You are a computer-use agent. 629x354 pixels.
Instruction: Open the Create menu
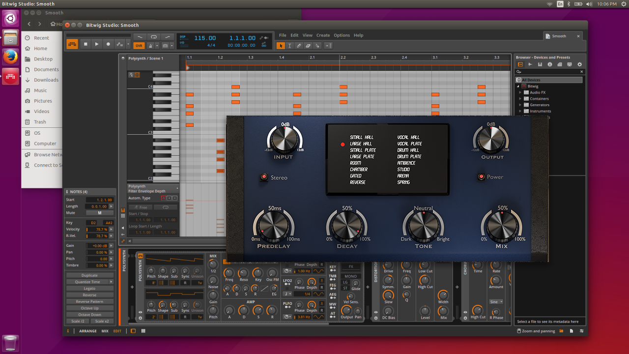[x=323, y=35]
